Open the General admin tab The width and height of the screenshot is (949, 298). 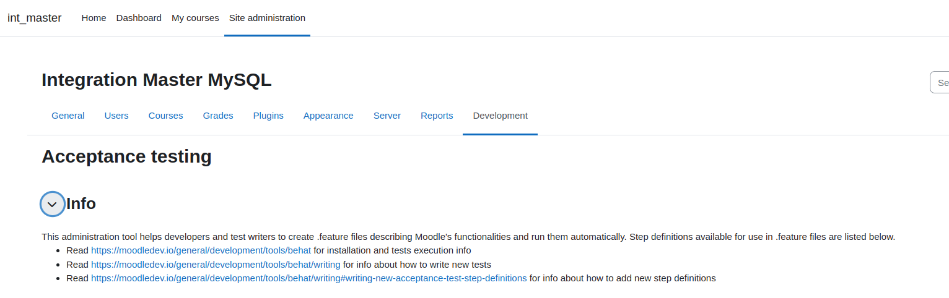68,116
